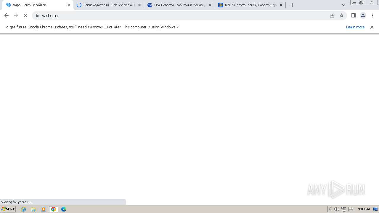Screen dimensions: 379x213
Task: Open the Action Center flag icon
Action: click(351, 209)
